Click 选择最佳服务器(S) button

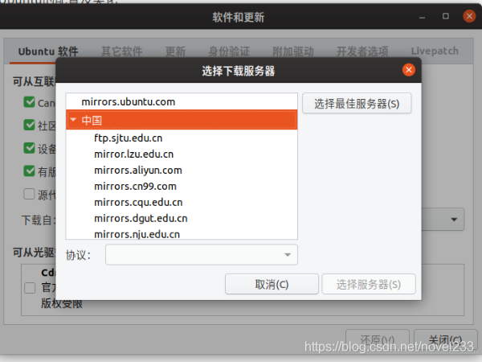[357, 104]
